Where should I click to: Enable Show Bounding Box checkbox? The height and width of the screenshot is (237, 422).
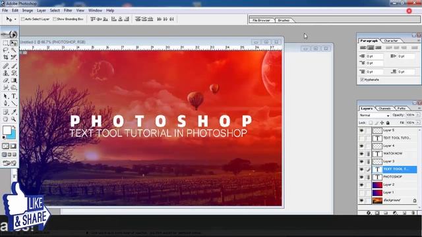tap(55, 19)
